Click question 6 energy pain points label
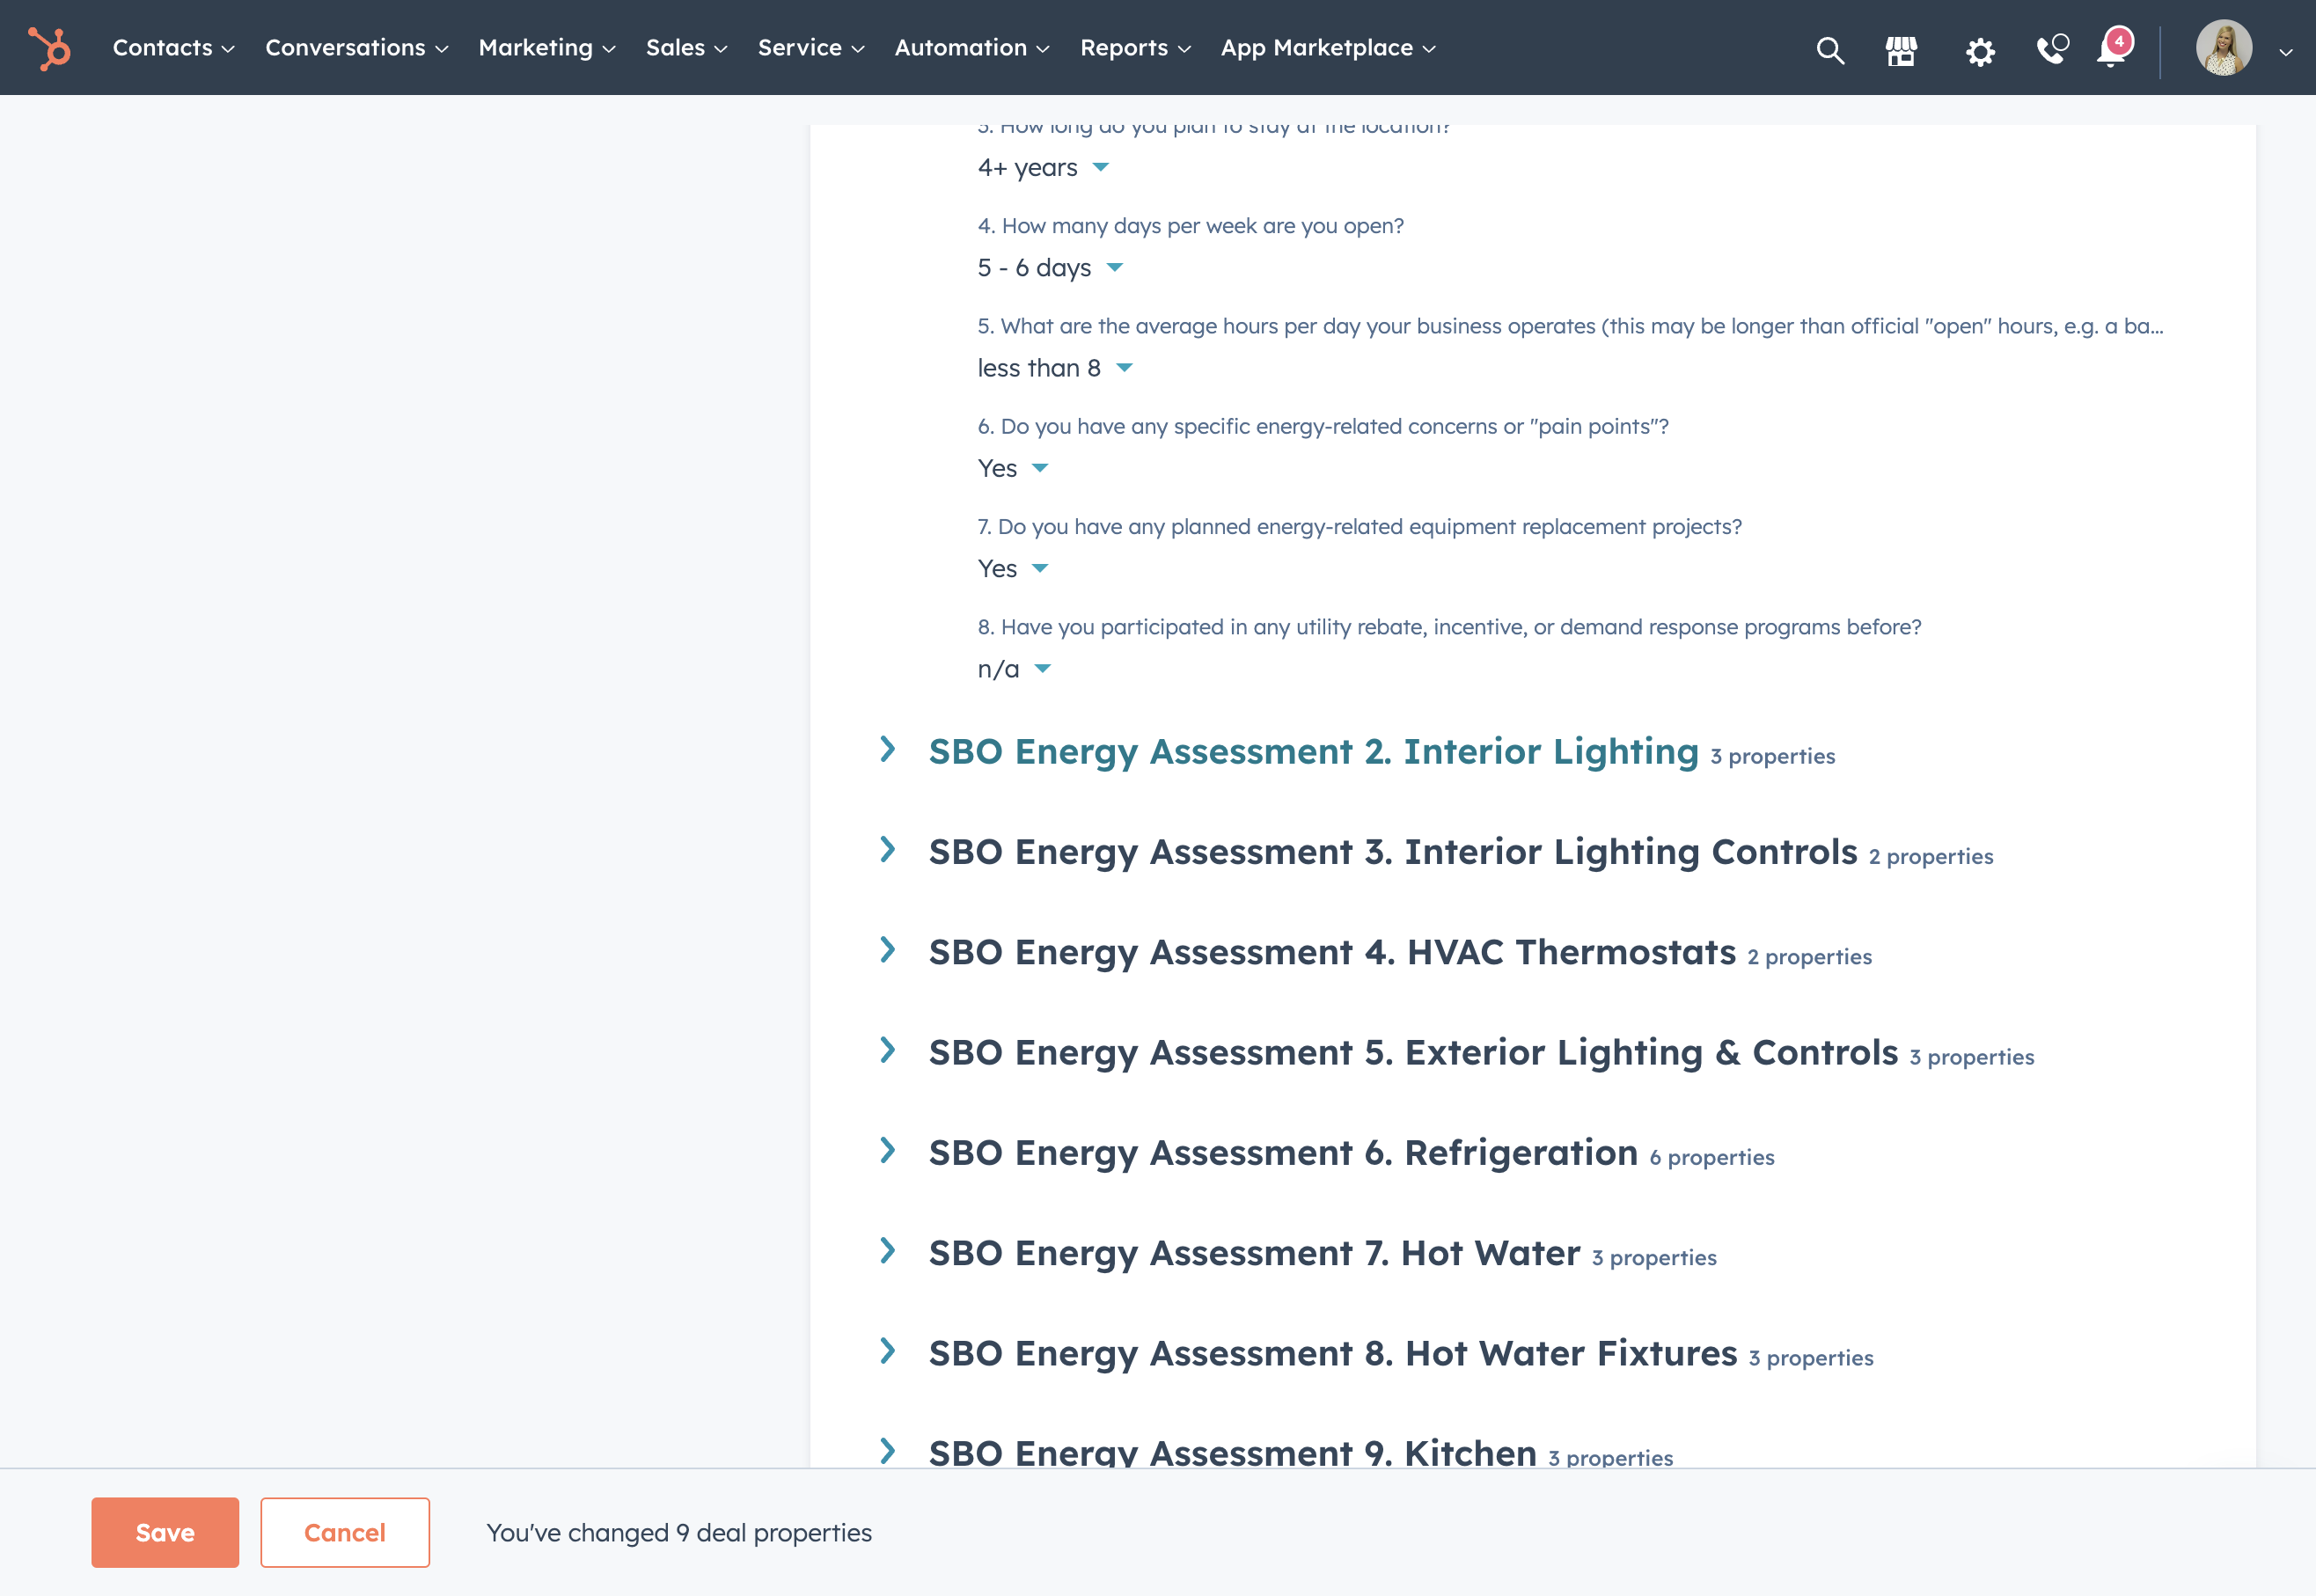Viewport: 2316px width, 1596px height. 1323,427
